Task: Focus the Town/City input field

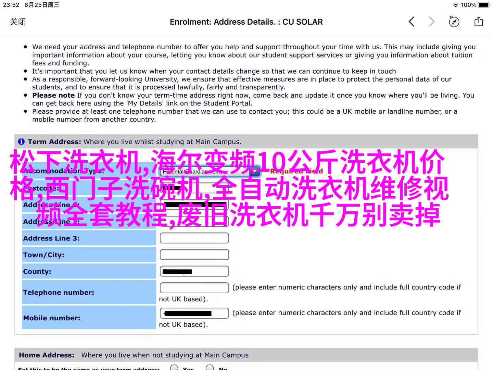Action: 194,255
